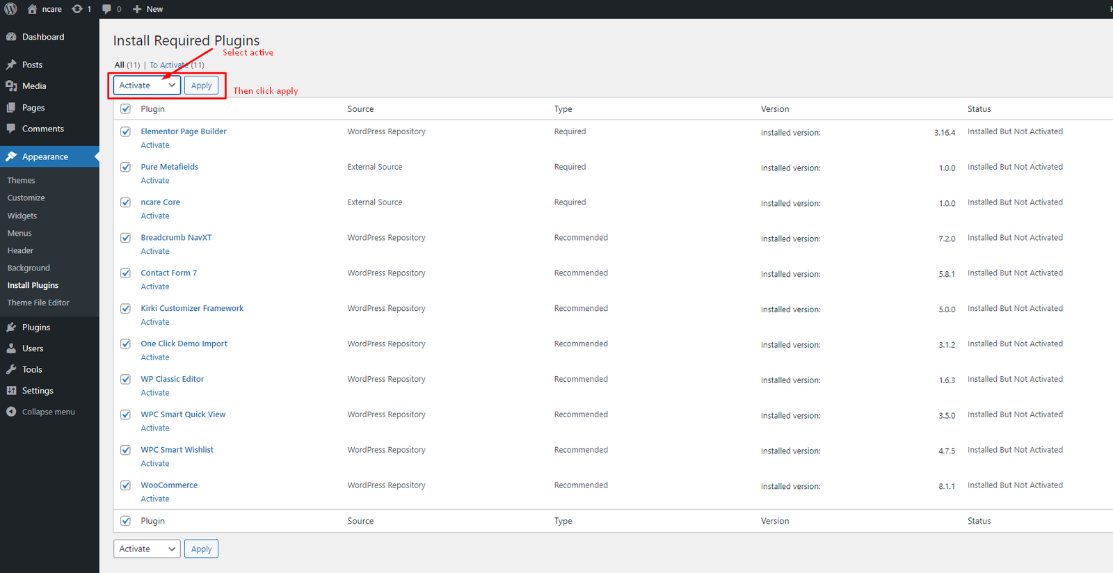Click the Elementor version 3.16.4 value
1113x573 pixels.
click(945, 133)
